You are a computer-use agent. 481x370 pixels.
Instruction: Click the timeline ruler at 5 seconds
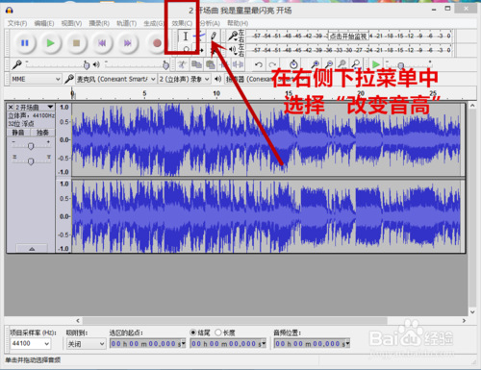[x=144, y=93]
